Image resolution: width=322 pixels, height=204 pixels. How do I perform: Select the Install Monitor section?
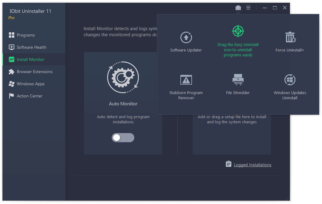point(34,59)
